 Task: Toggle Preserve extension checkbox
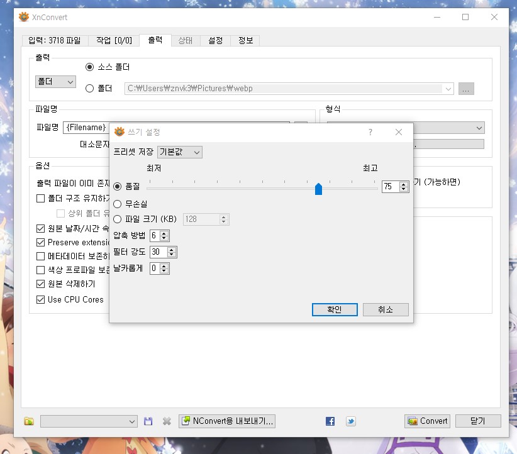40,242
